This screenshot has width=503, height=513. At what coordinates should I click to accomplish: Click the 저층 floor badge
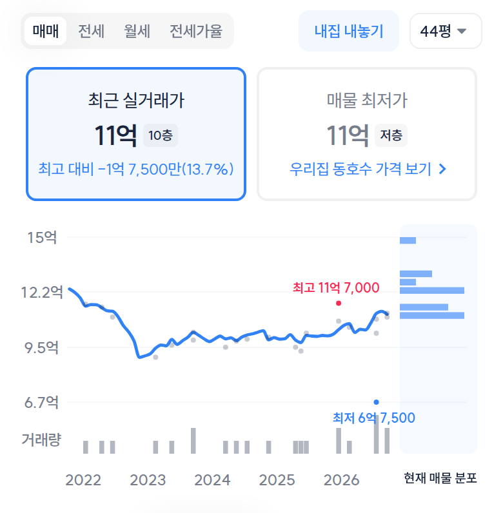click(x=391, y=135)
